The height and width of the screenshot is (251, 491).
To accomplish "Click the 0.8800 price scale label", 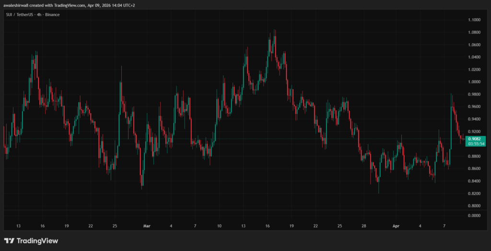I will coord(474,156).
